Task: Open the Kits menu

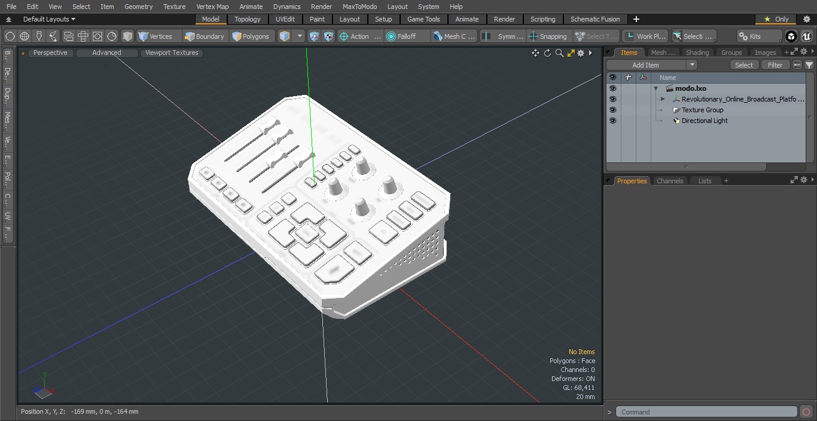Action: tap(759, 36)
